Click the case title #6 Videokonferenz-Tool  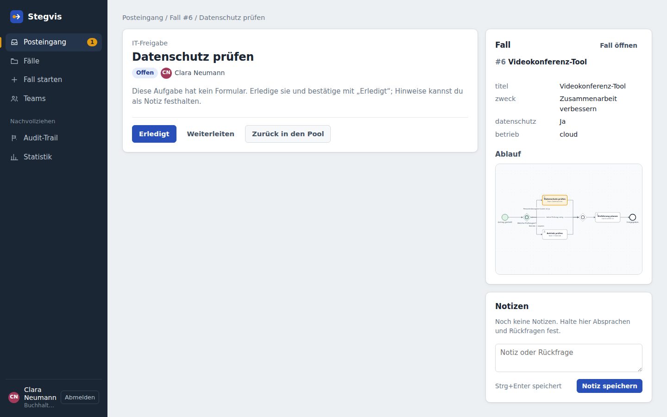[541, 62]
